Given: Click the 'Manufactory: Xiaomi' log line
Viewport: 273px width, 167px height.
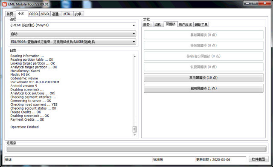Looking at the screenshot, I should (25, 71).
